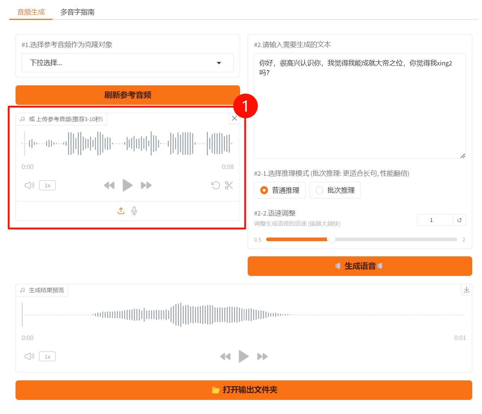Download the generated audio result
Viewport: 482px width, 414px height.
coord(466,289)
